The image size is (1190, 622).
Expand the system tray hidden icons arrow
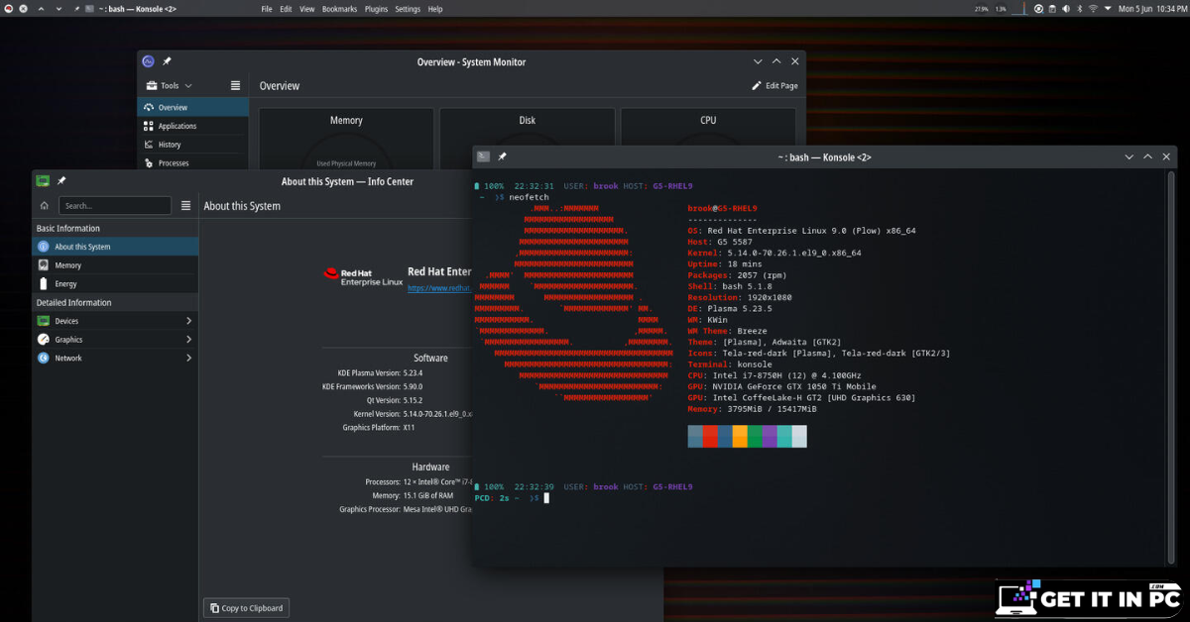click(x=1108, y=8)
